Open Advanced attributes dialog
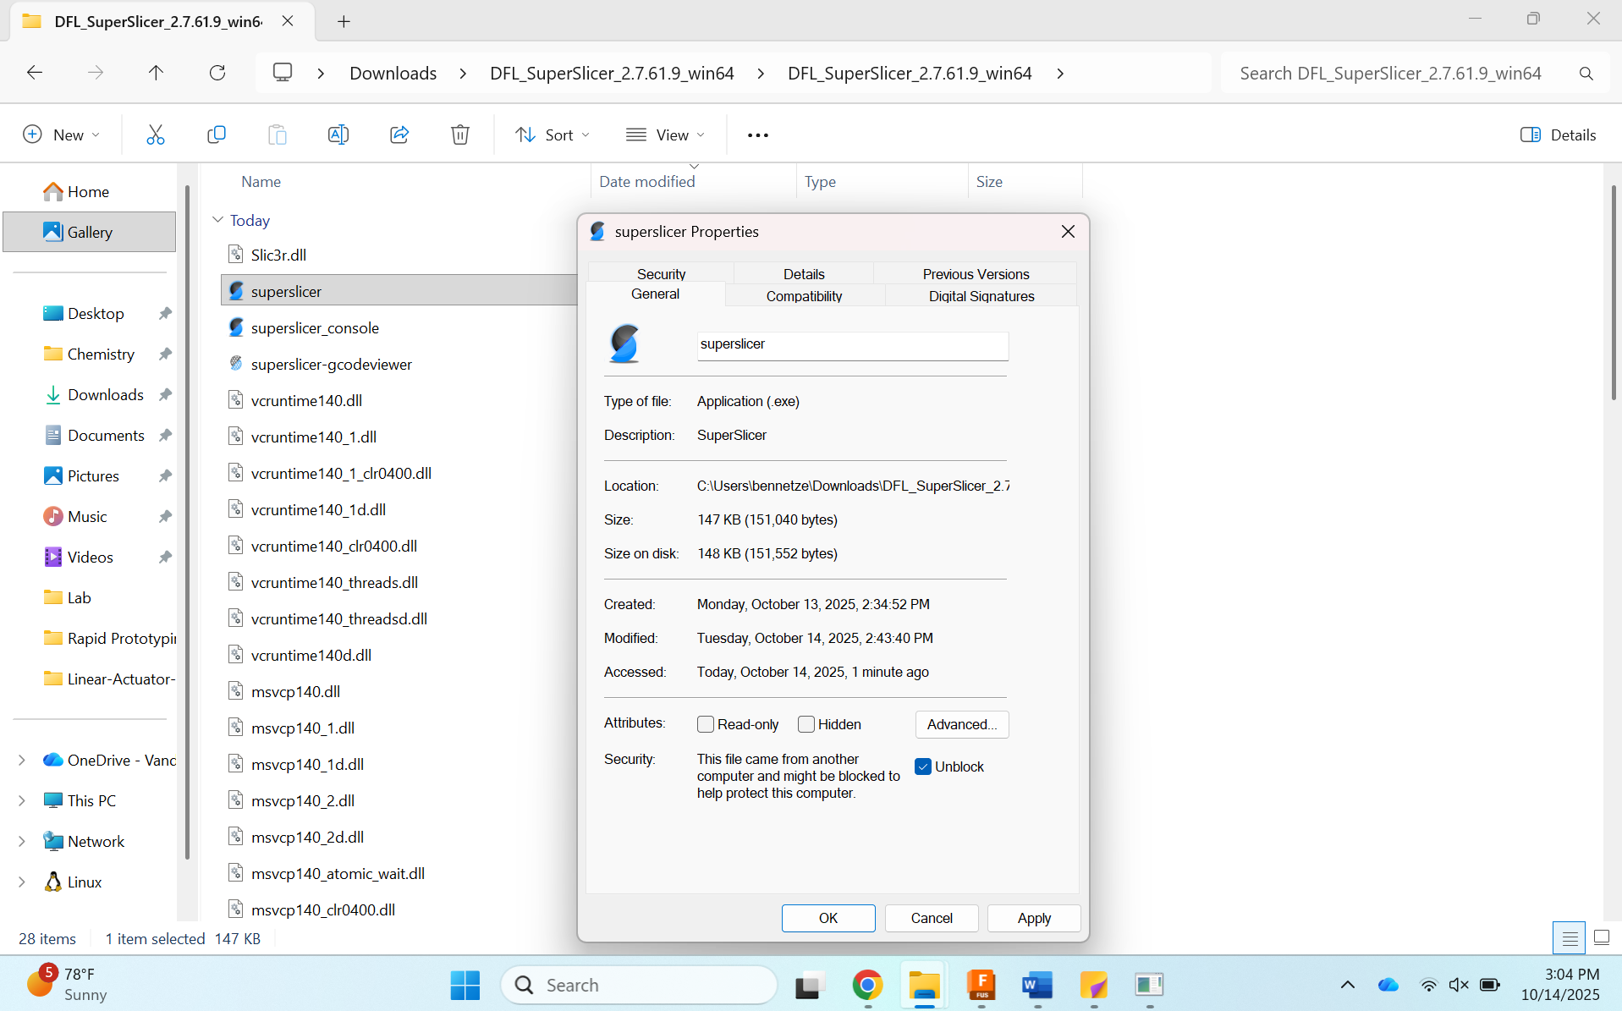Viewport: 1622px width, 1011px height. [961, 724]
